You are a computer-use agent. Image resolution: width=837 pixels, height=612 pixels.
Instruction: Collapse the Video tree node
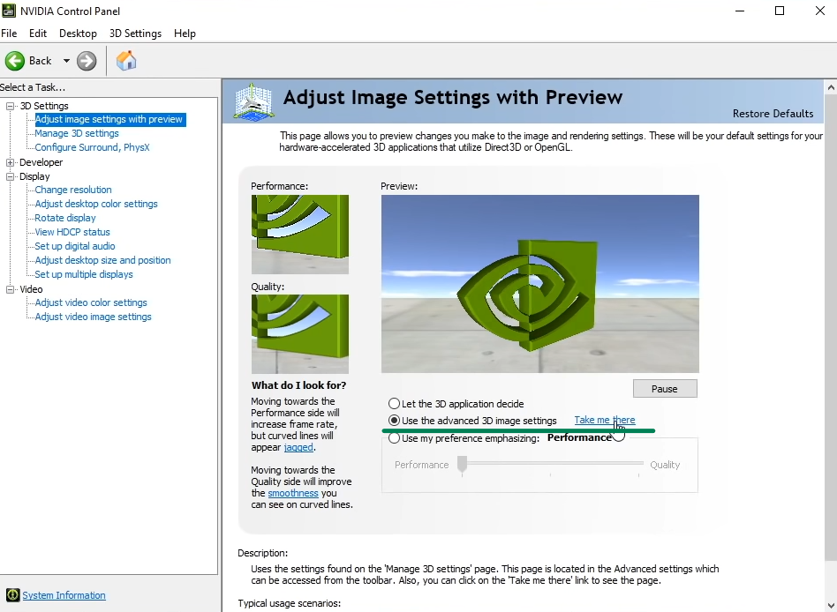(x=10, y=289)
